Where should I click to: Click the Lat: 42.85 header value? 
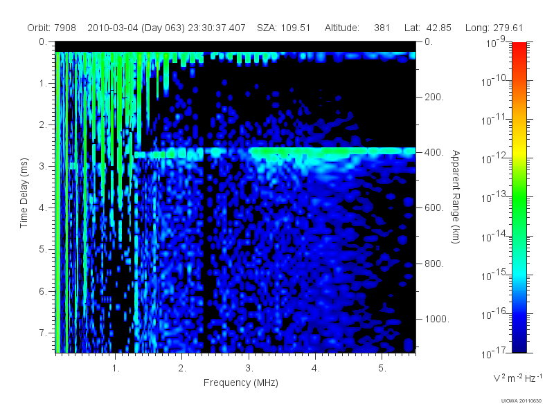click(428, 28)
